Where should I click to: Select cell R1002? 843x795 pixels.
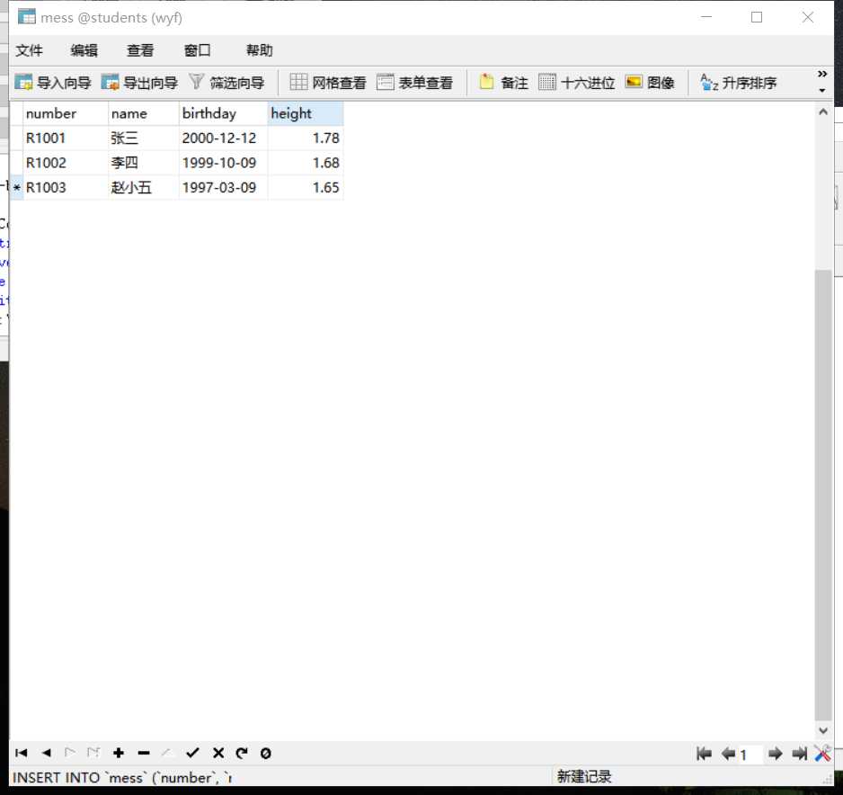(66, 163)
